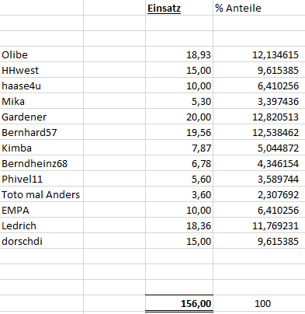Click the HHwest name cell
This screenshot has height=314, width=305.
[x=42, y=70]
